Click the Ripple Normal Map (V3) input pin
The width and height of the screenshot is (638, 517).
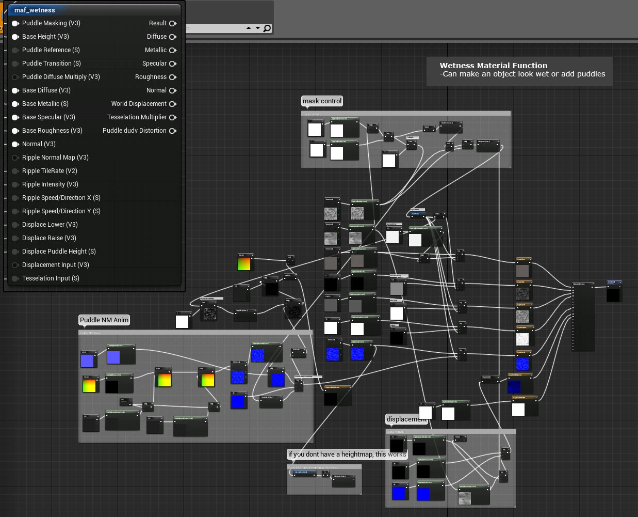[15, 158]
